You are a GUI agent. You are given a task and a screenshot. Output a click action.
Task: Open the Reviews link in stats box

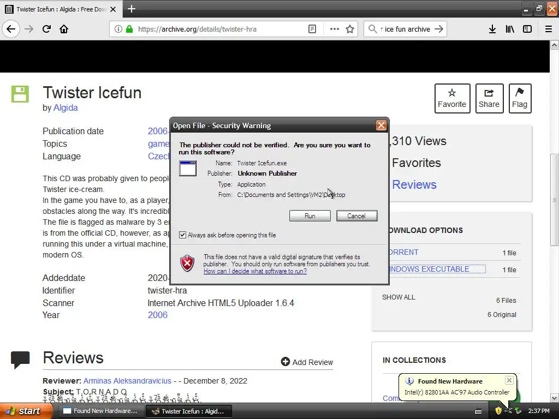coord(414,184)
